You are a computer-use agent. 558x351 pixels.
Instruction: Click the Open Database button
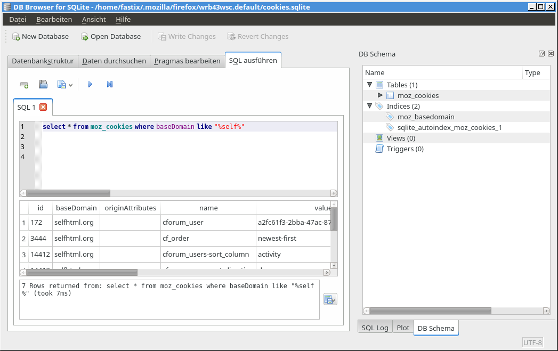point(111,36)
